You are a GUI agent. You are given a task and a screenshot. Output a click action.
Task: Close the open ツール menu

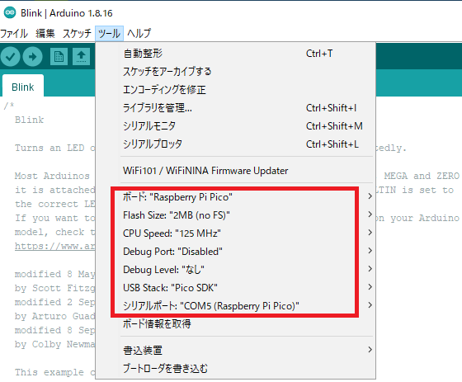click(x=109, y=33)
